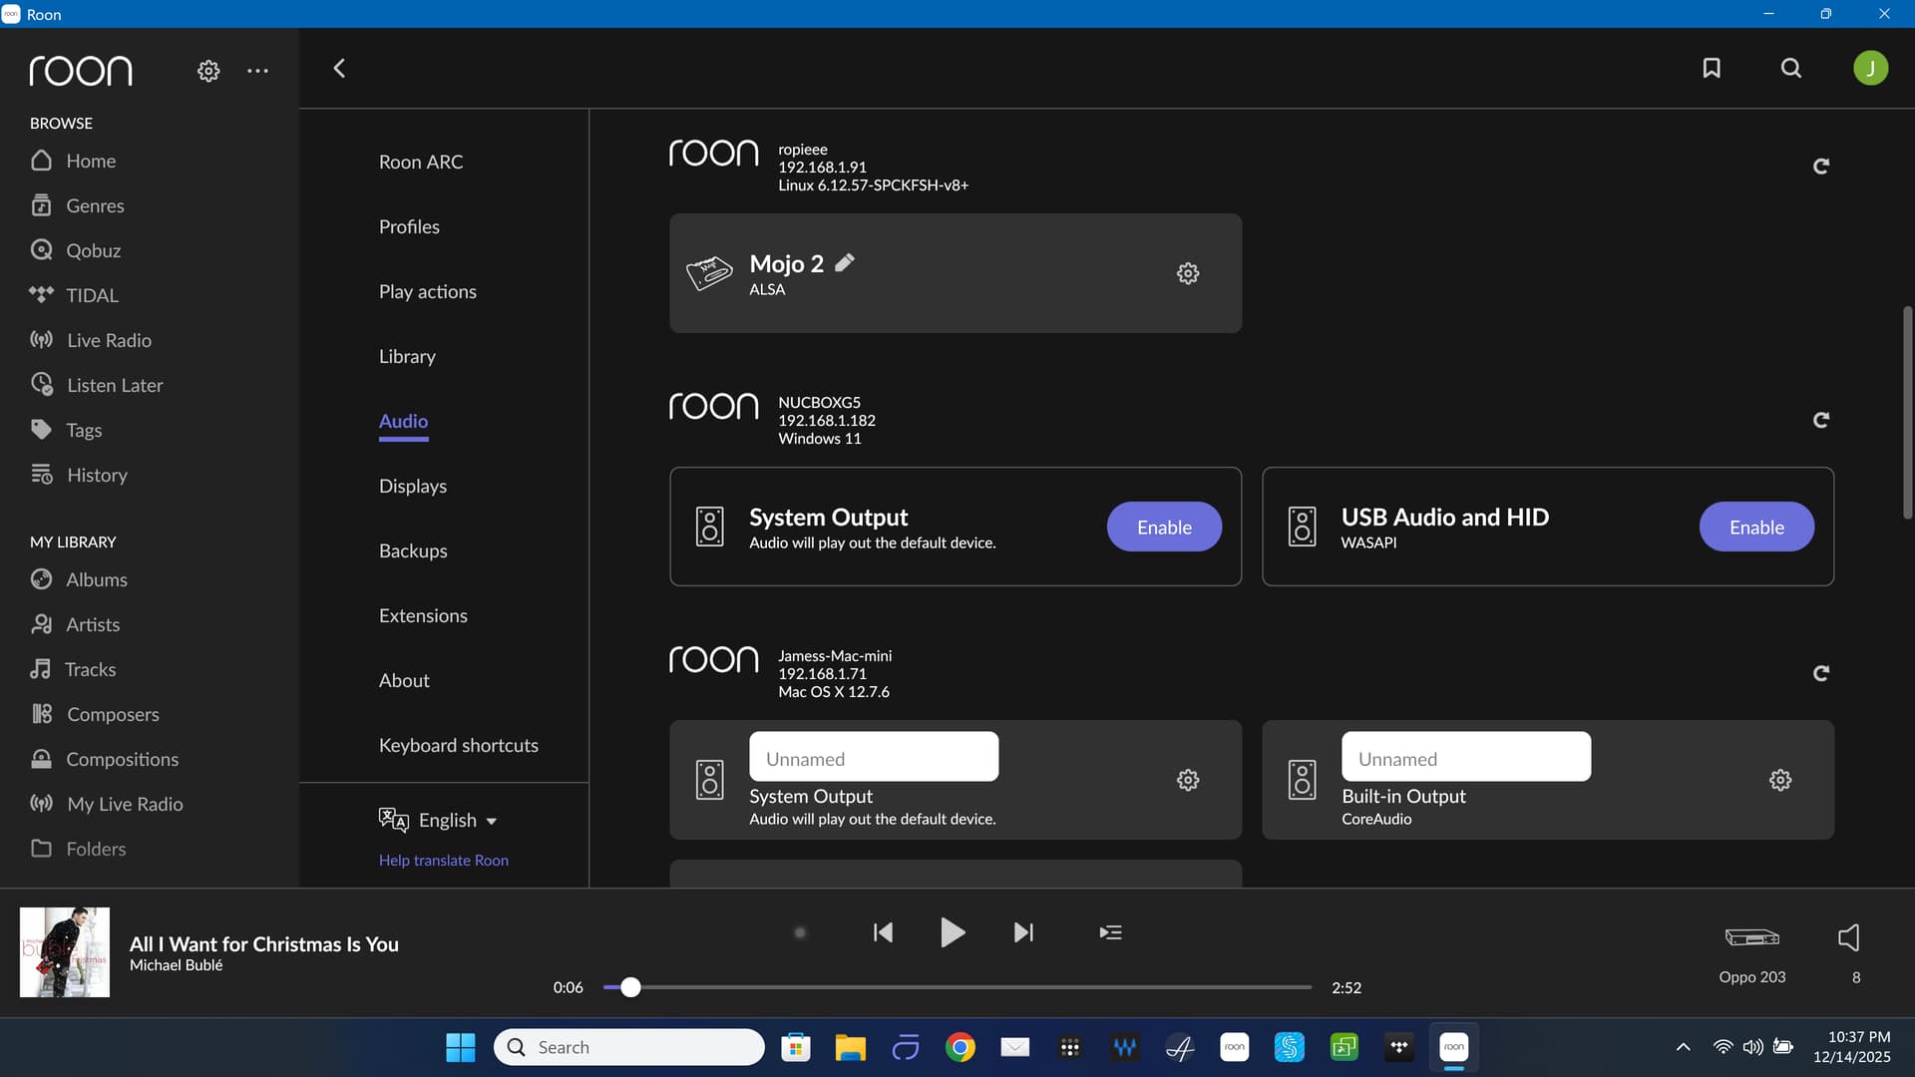Go back with the left chevron
Image resolution: width=1915 pixels, height=1077 pixels.
(x=339, y=68)
